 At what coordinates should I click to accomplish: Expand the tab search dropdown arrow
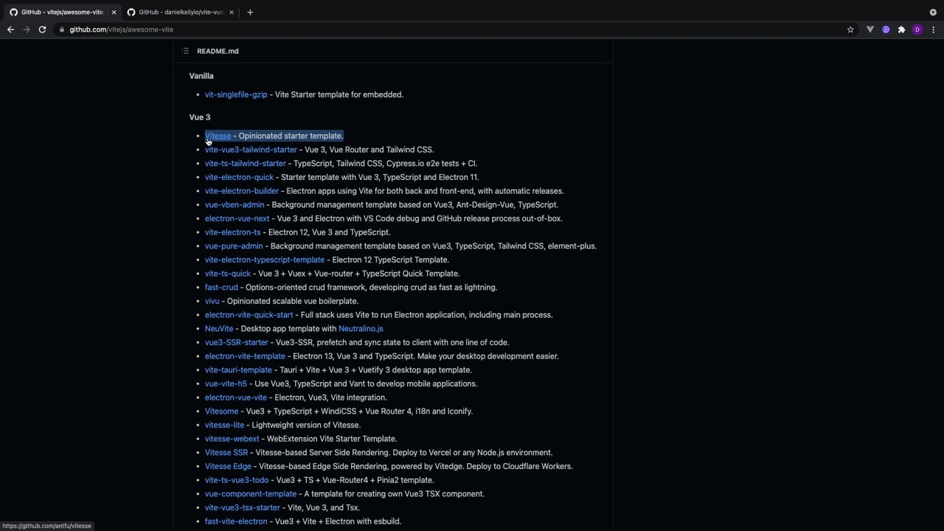(x=933, y=12)
